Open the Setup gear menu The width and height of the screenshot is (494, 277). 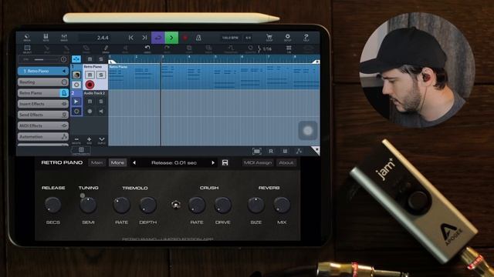tap(287, 38)
